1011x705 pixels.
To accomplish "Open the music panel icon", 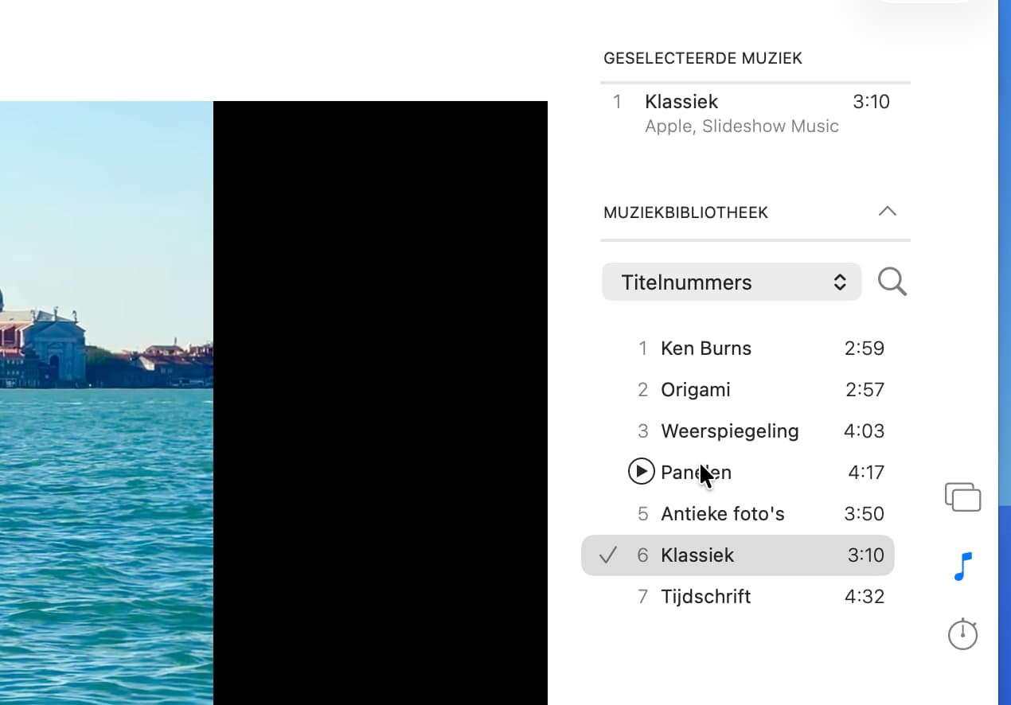I will pyautogui.click(x=962, y=567).
